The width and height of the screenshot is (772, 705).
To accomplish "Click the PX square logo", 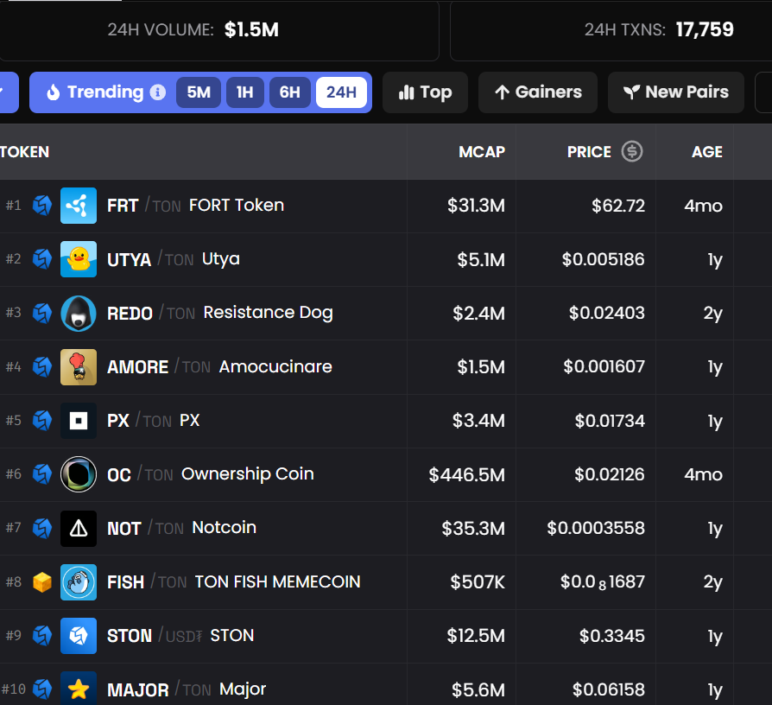I will [79, 421].
